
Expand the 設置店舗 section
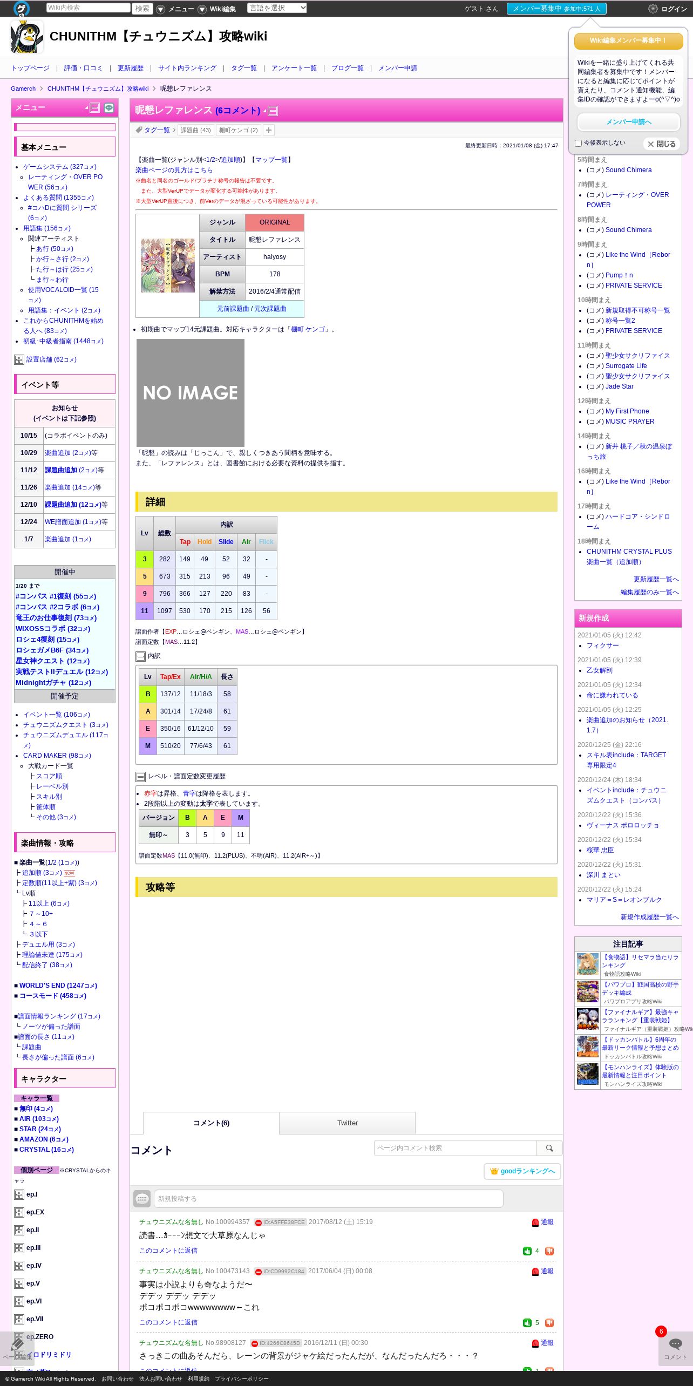(19, 359)
